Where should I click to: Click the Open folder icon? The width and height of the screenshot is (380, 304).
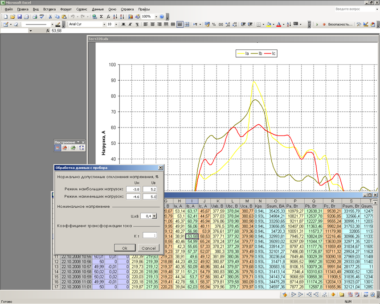click(x=12, y=16)
